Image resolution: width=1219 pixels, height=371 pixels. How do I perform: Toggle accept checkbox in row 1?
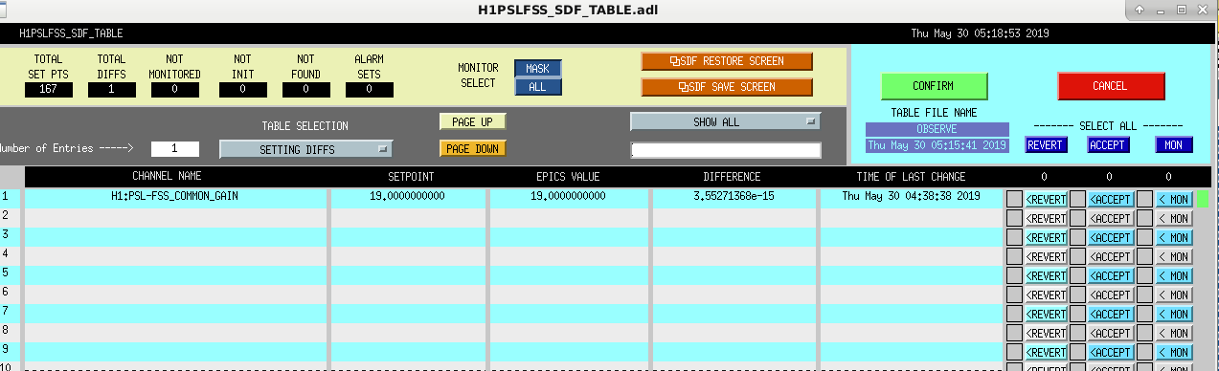pyautogui.click(x=1077, y=199)
